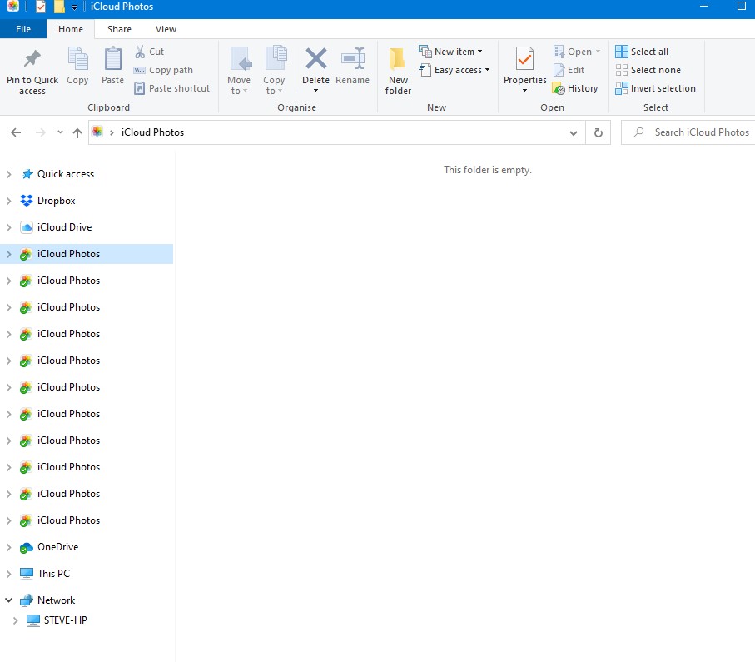Switch to the Home ribbon tab
This screenshot has height=662, width=755.
tap(71, 29)
